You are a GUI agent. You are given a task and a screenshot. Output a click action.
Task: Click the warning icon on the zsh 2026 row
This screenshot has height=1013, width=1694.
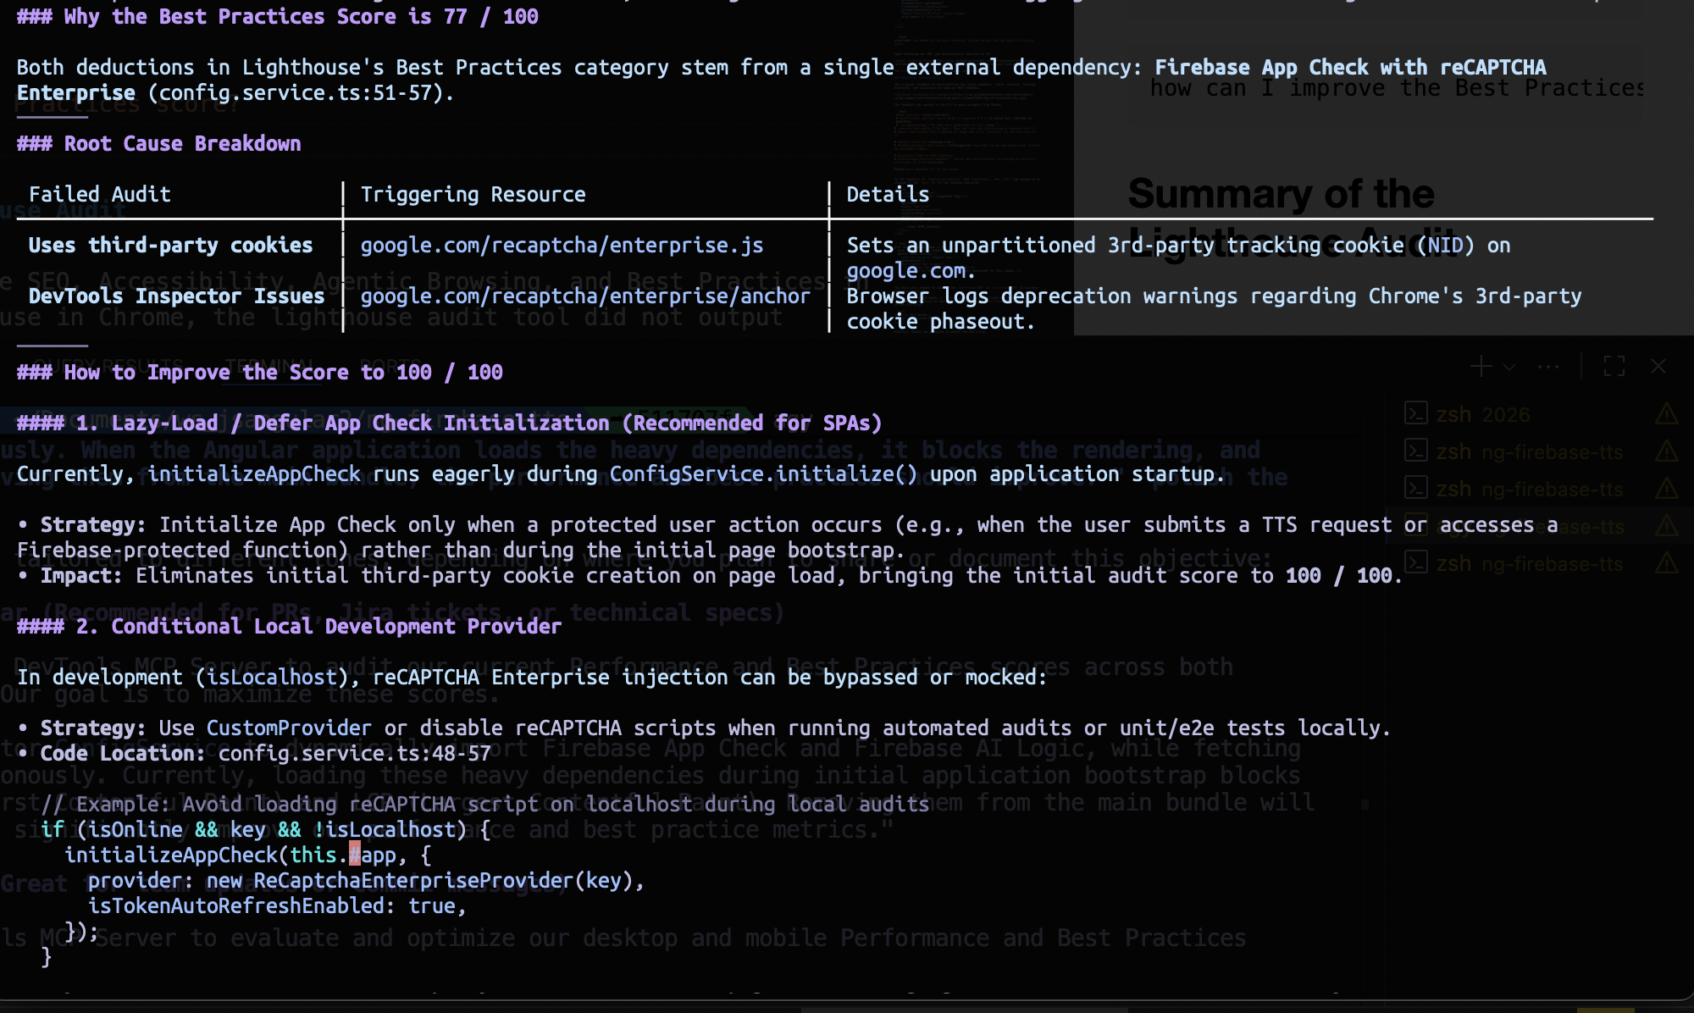1666,413
